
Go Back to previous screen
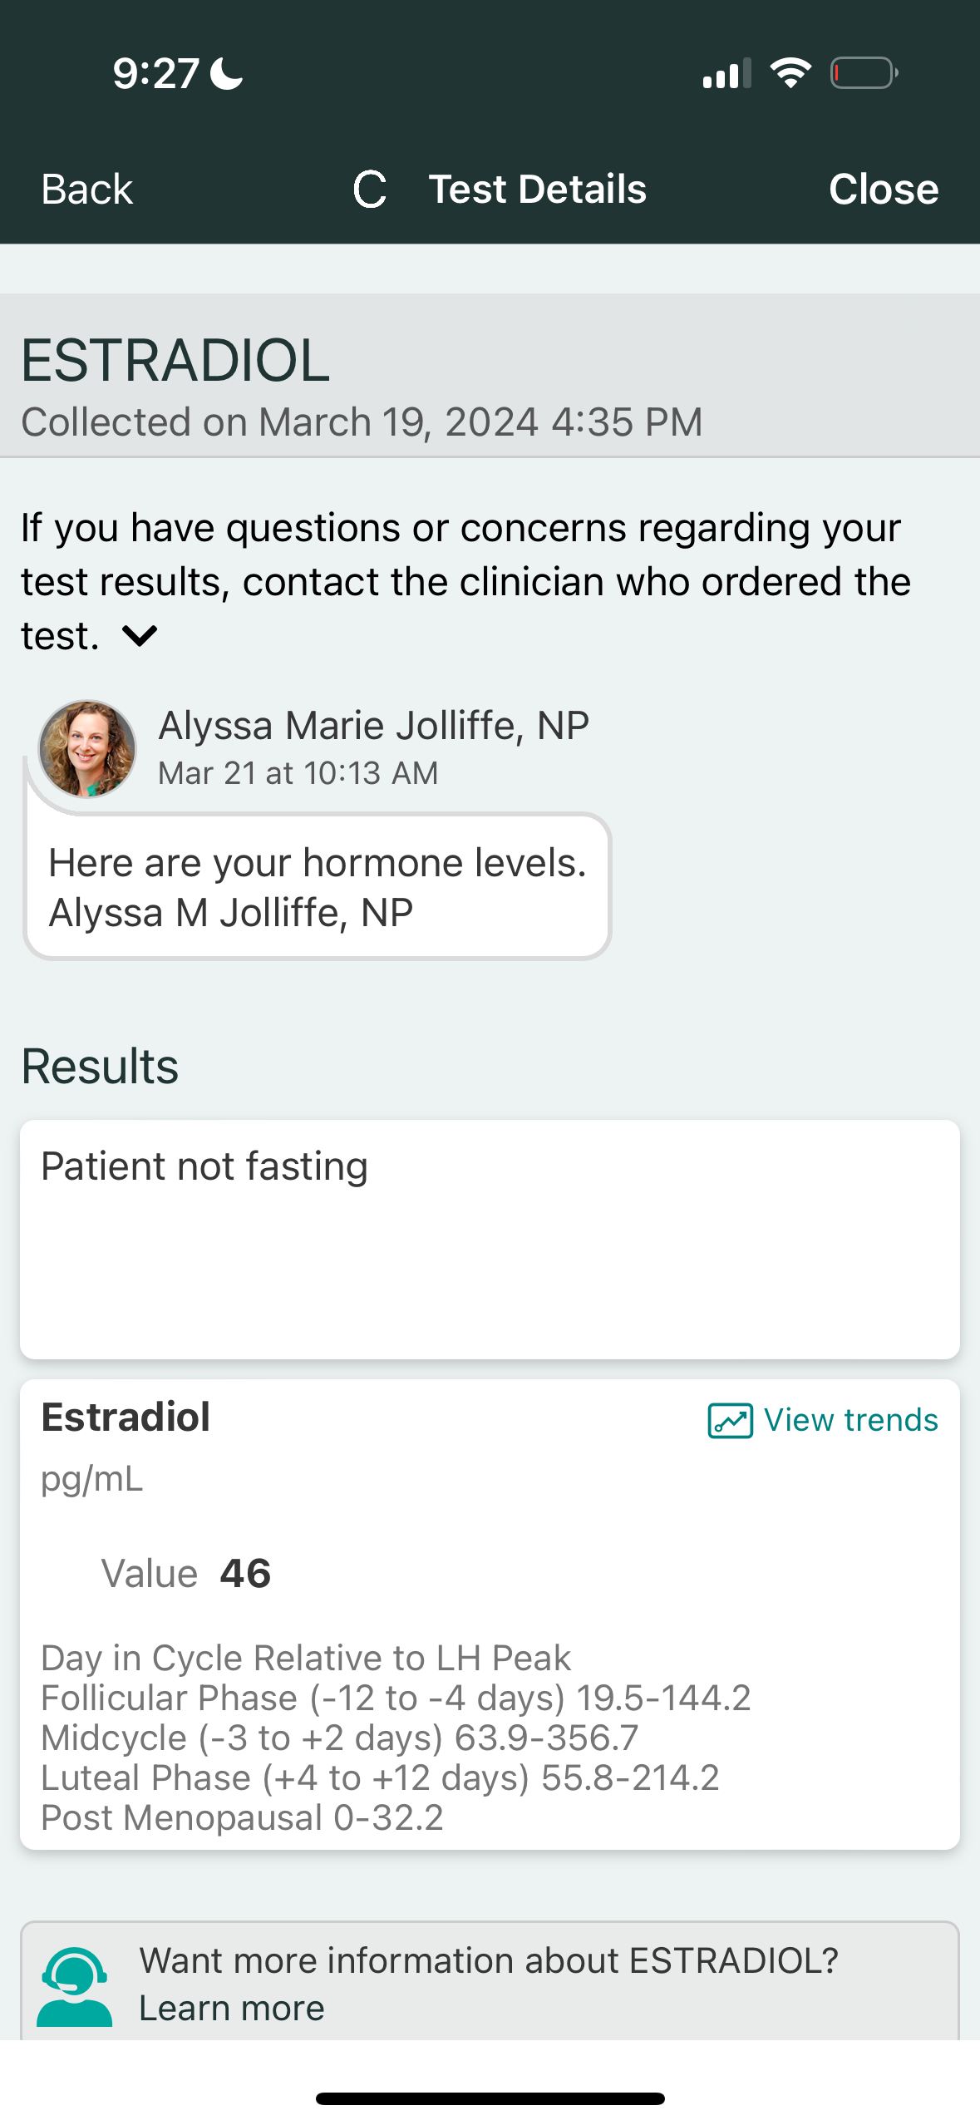(x=87, y=190)
